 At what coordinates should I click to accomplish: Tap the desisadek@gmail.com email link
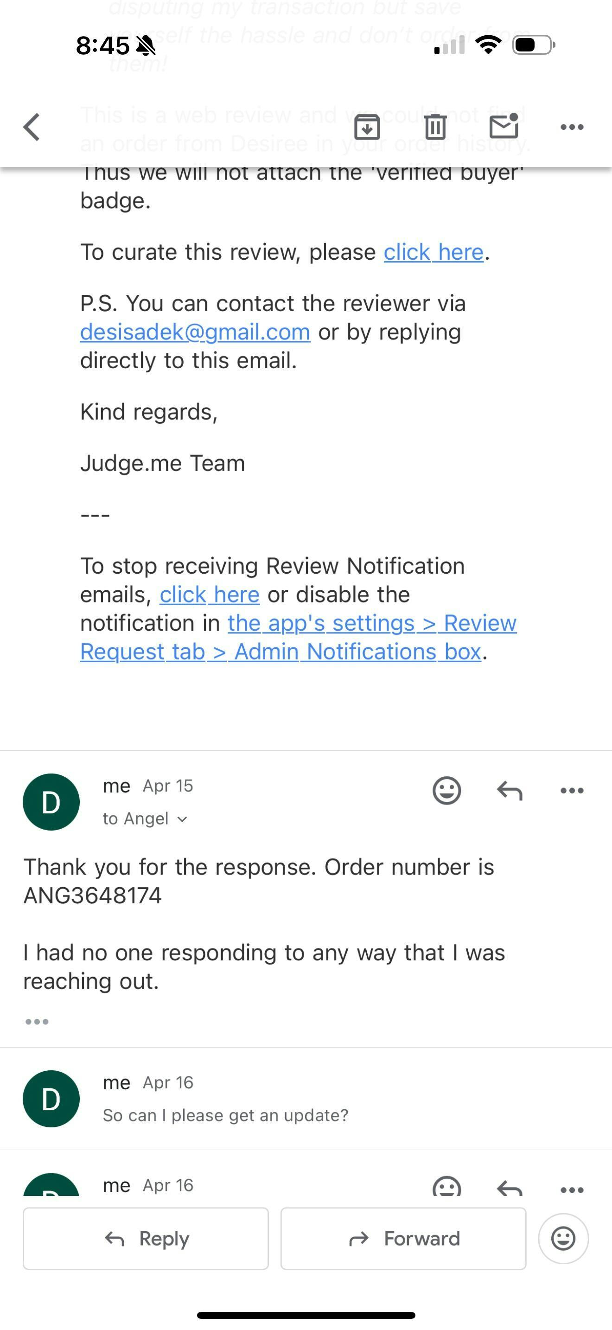tap(195, 332)
